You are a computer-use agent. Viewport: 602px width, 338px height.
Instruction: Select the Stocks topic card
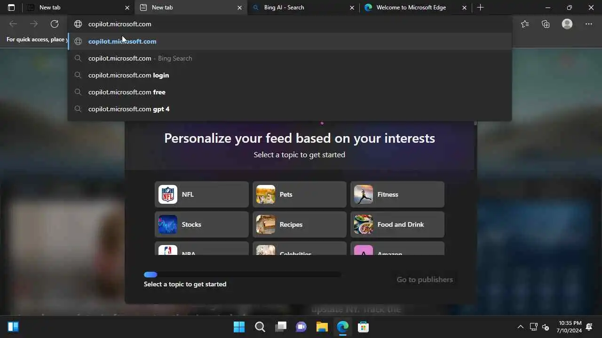point(202,224)
